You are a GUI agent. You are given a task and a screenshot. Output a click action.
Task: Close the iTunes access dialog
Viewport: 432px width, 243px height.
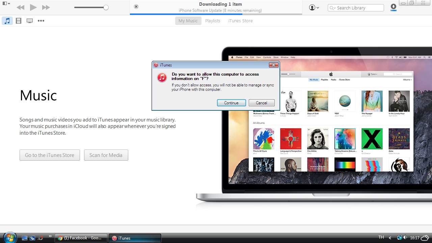coord(273,65)
